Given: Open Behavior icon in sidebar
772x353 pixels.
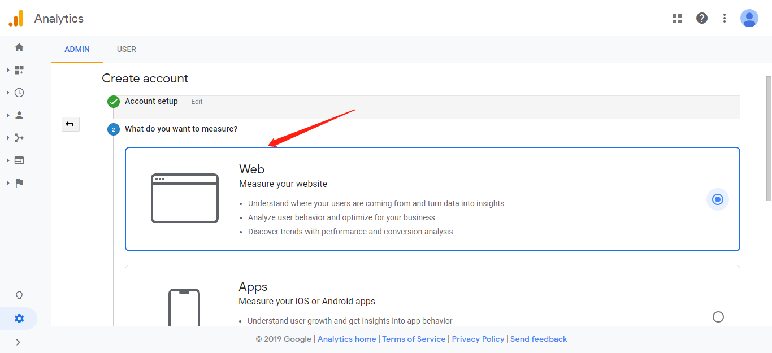Looking at the screenshot, I should pyautogui.click(x=19, y=160).
